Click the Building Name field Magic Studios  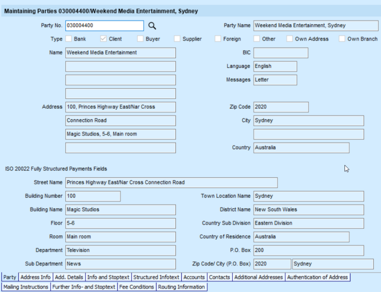pyautogui.click(x=121, y=210)
